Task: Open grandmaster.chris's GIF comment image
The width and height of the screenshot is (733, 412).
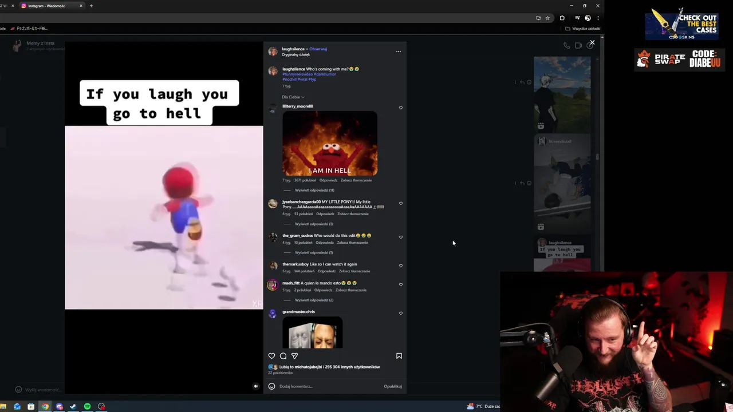Action: tap(313, 332)
